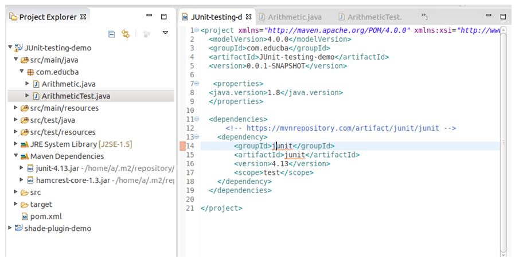515x263 pixels.
Task: Expand the src/main/resources folder
Action: [x=15, y=107]
